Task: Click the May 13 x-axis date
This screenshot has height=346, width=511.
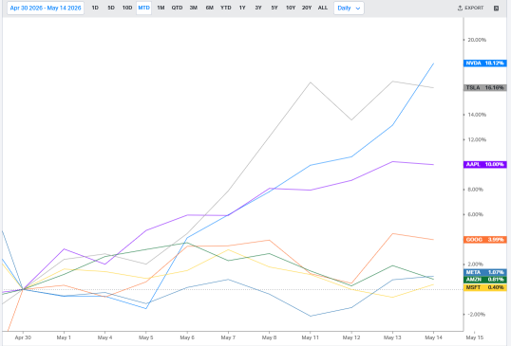Action: point(392,337)
